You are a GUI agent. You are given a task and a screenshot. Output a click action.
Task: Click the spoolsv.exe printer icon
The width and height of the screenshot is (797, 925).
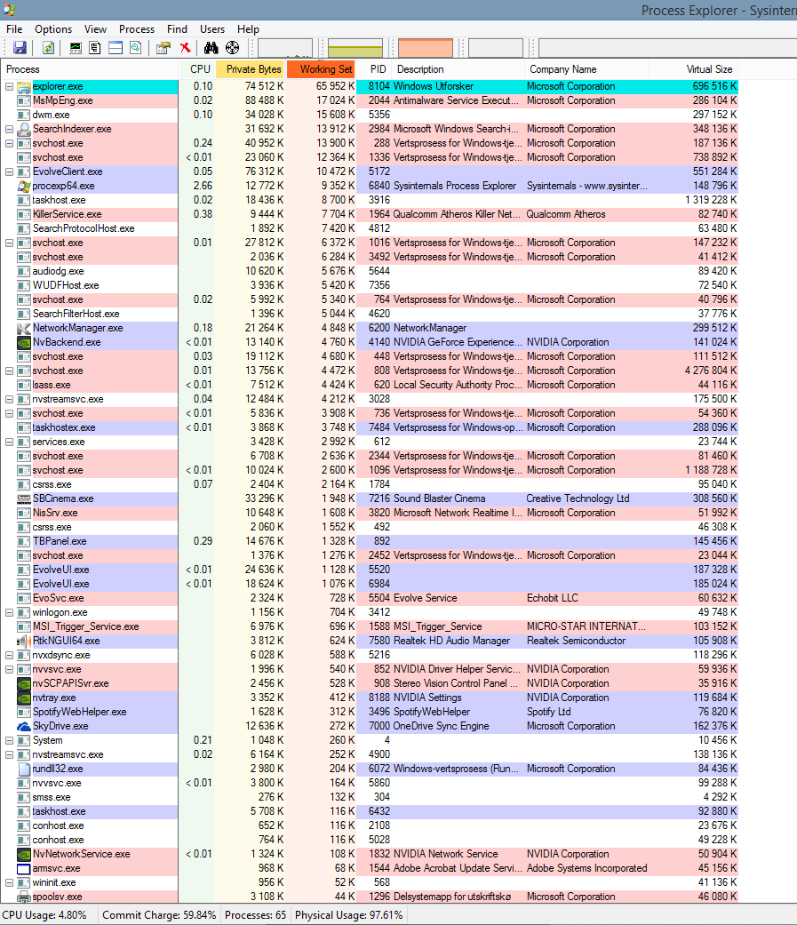pyautogui.click(x=24, y=897)
